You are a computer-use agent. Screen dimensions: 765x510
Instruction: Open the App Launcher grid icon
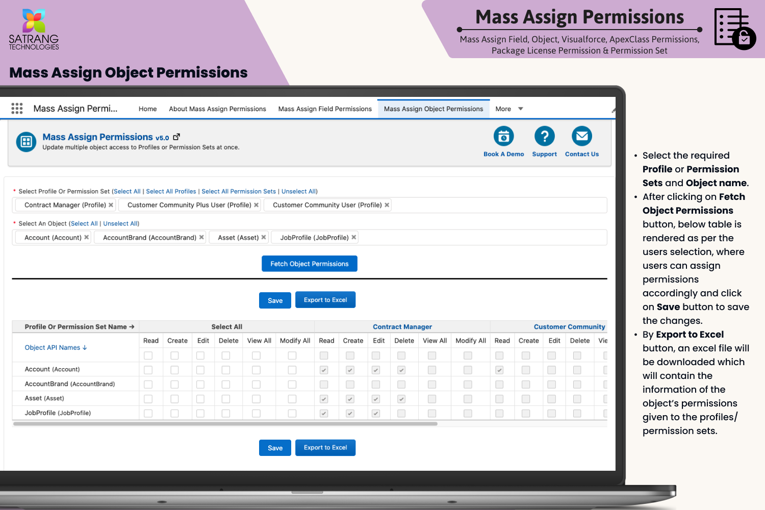(17, 108)
